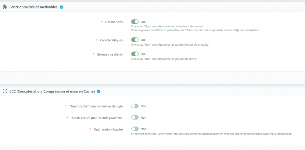Switch on Optimisation Apache
The height and width of the screenshot is (150, 305).
point(135,129)
